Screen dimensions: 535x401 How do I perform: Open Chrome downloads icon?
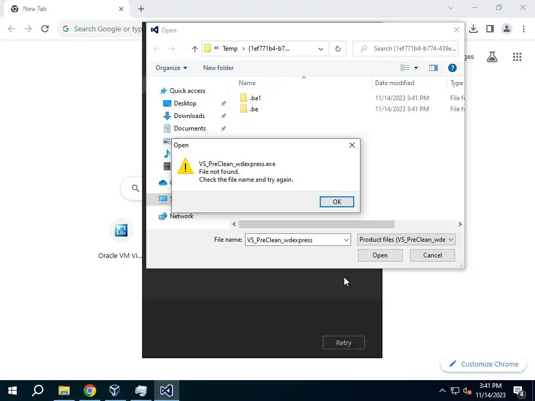coord(473,29)
